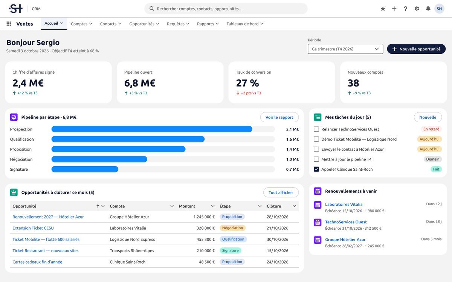Image resolution: width=452 pixels, height=282 pixels.
Task: Click the 1 245 000 € amount cell
Action: [x=204, y=217]
